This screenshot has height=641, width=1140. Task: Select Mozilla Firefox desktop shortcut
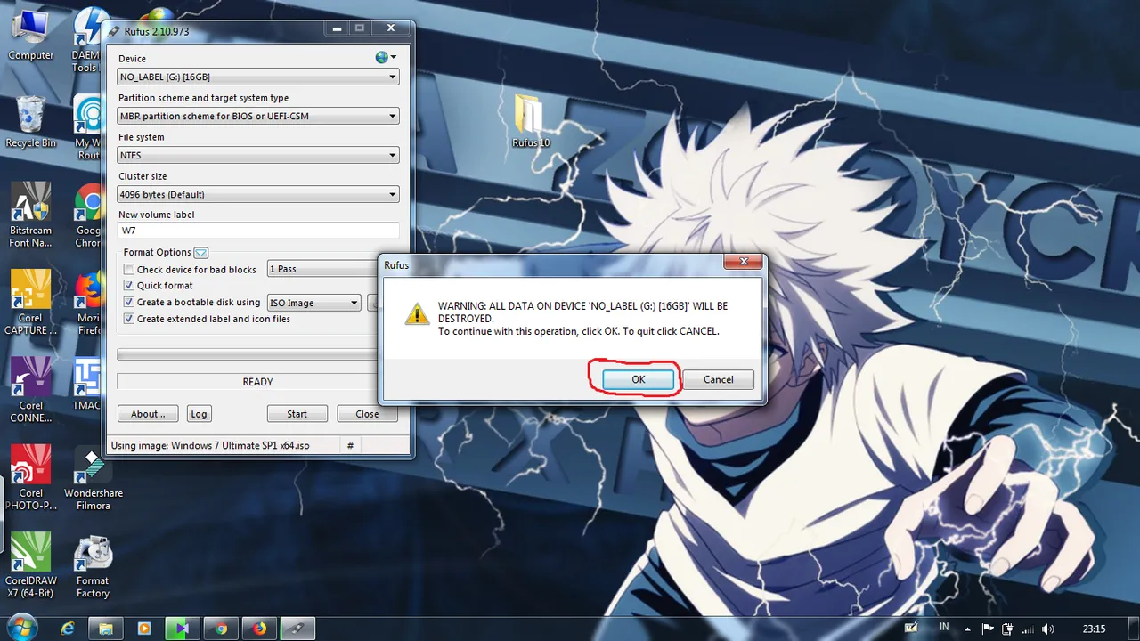(x=87, y=303)
